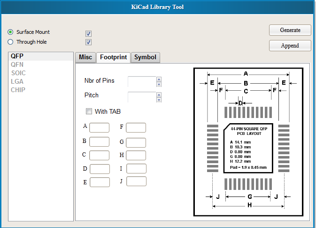Open the Symbol tab
Image resolution: width=316 pixels, height=228 pixels.
pos(145,57)
